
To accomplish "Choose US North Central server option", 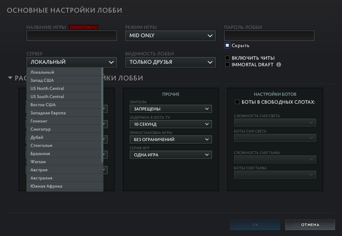I will point(64,88).
